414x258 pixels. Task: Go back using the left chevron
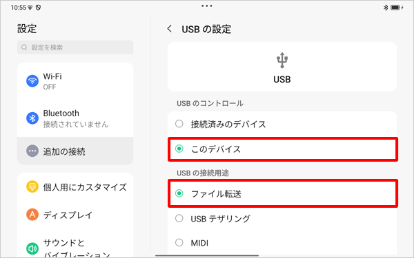170,29
